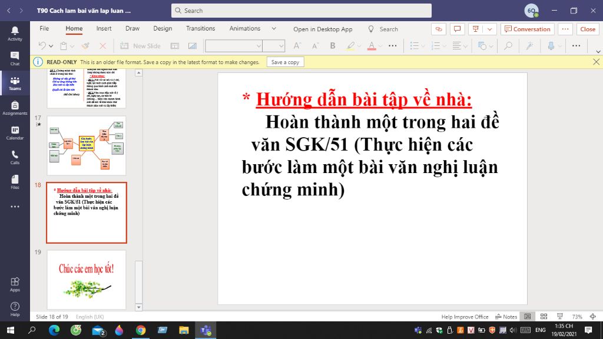The width and height of the screenshot is (603, 339).
Task: Show more apps ellipsis in sidebar
Action: [15, 207]
